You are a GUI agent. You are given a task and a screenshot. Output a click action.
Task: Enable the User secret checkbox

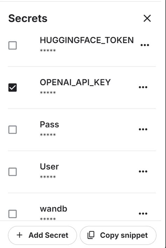coord(13,172)
